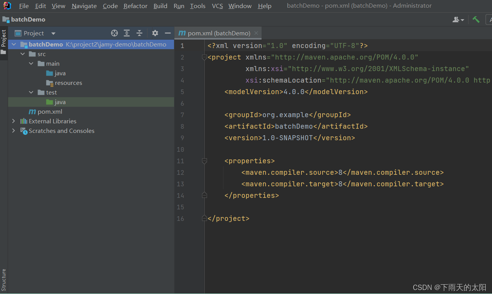Open the Navigate menu
The width and height of the screenshot is (492, 295).
coord(84,6)
